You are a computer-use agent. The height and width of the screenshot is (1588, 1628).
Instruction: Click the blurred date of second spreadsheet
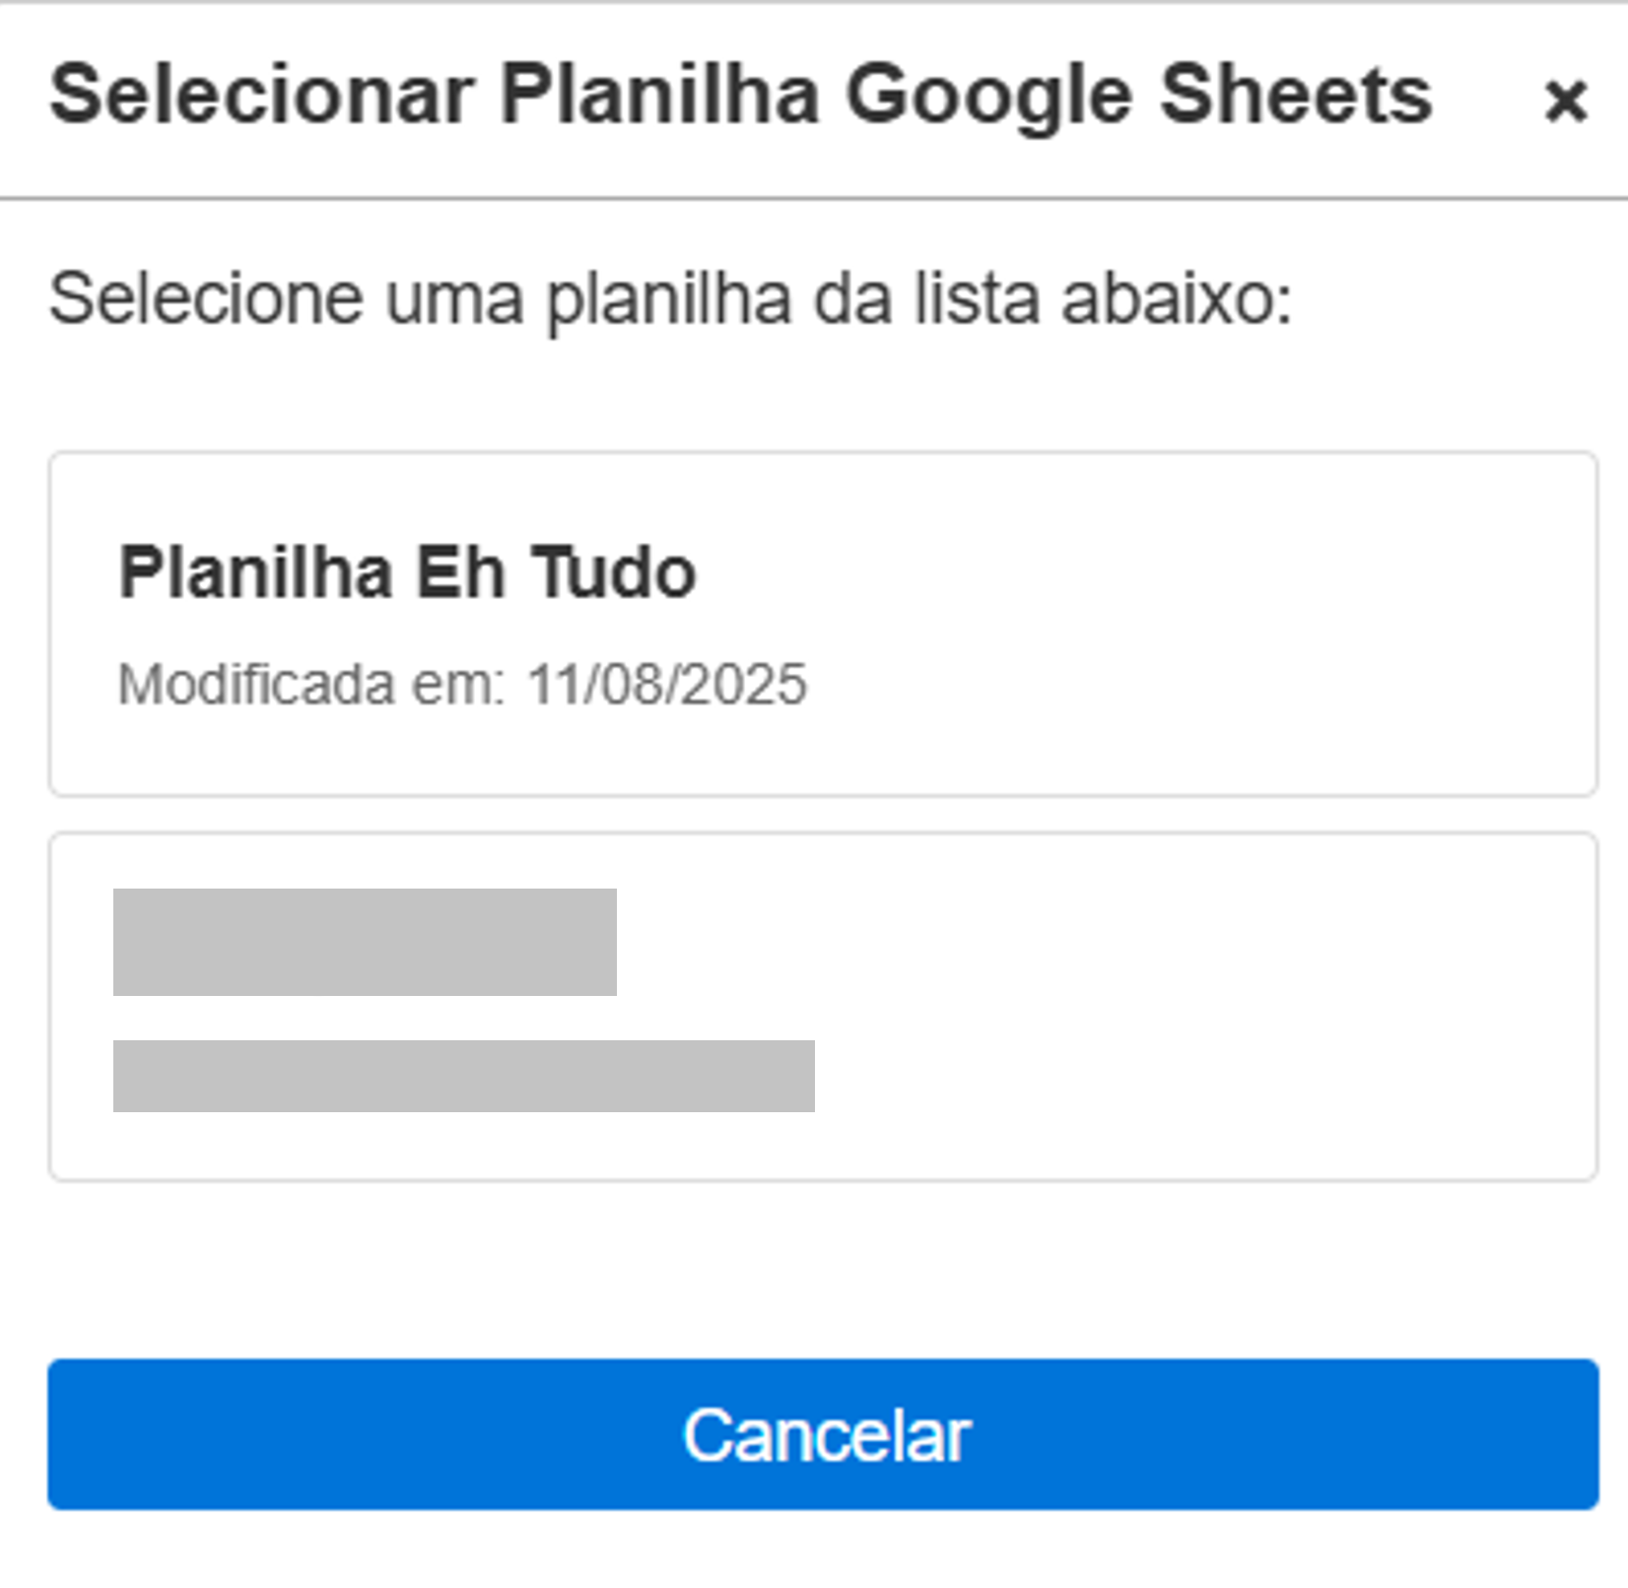(x=463, y=1076)
